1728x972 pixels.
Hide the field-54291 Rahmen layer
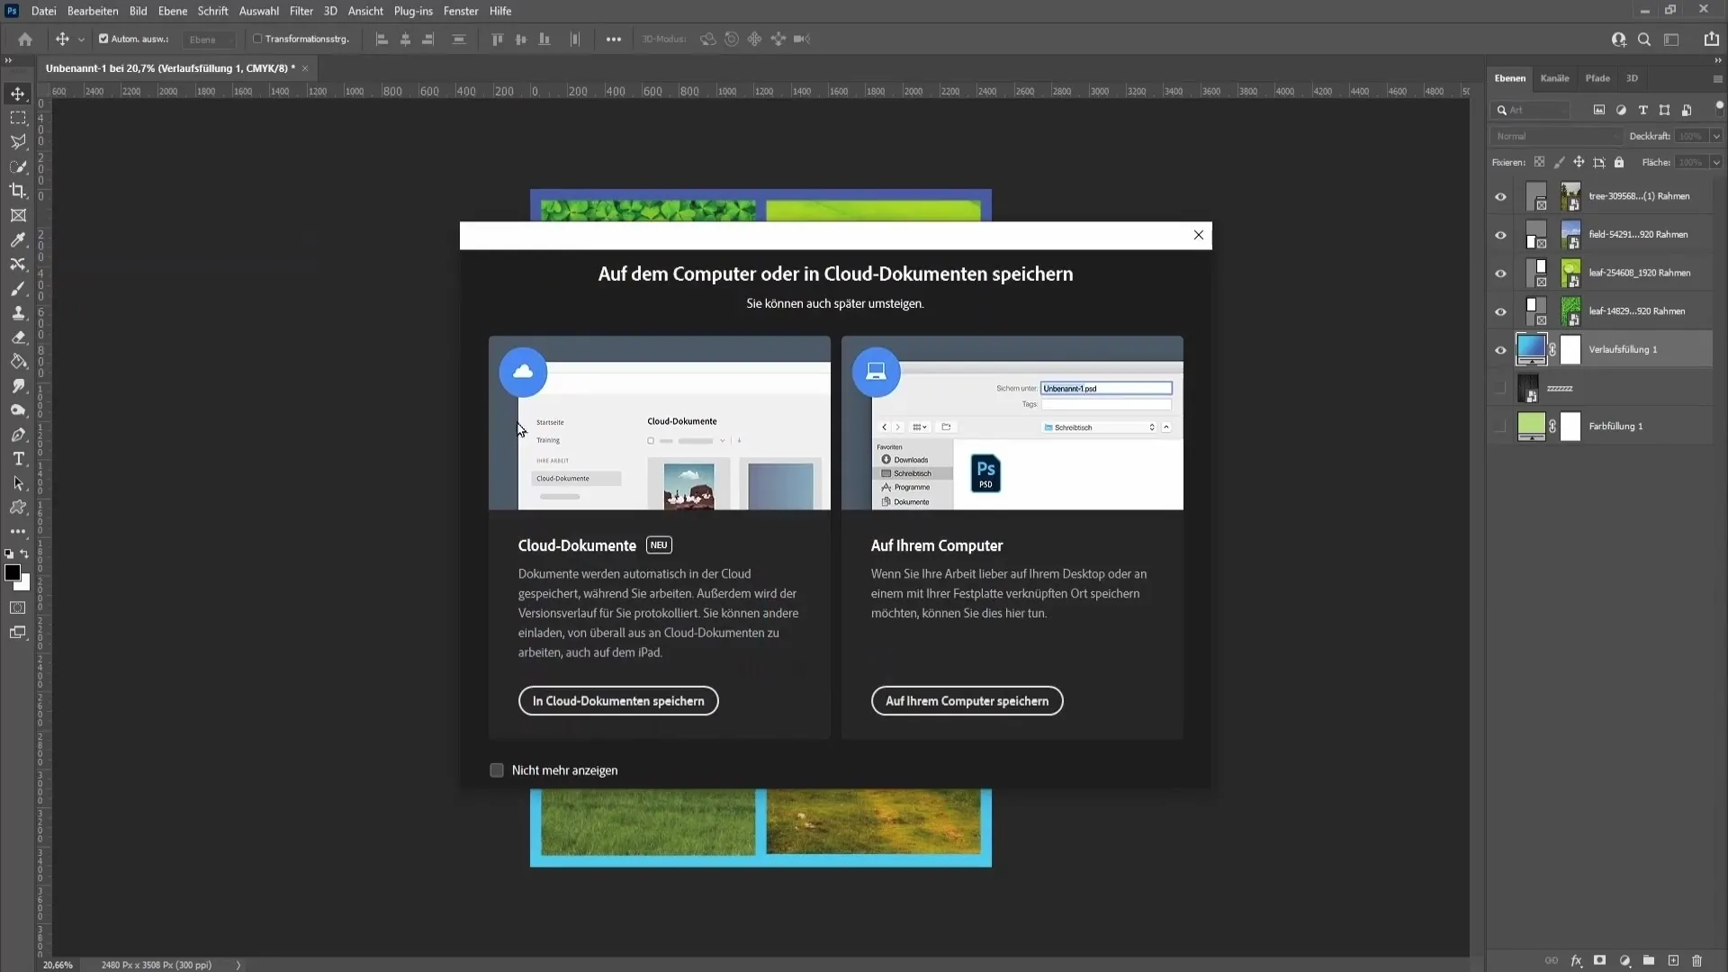click(x=1500, y=235)
